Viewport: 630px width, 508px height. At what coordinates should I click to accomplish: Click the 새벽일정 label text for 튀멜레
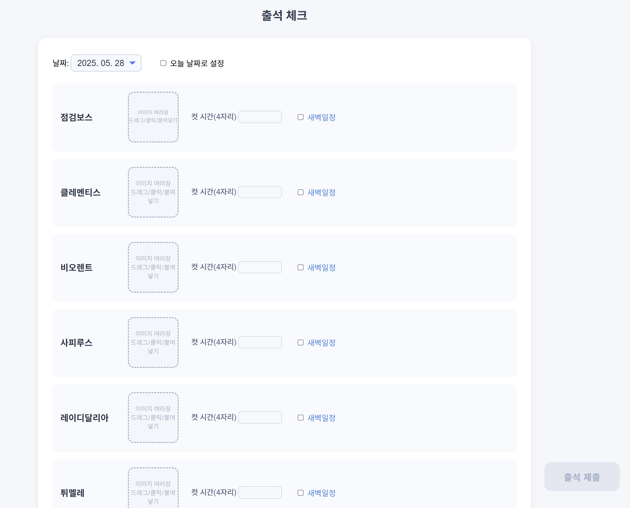pyautogui.click(x=322, y=493)
